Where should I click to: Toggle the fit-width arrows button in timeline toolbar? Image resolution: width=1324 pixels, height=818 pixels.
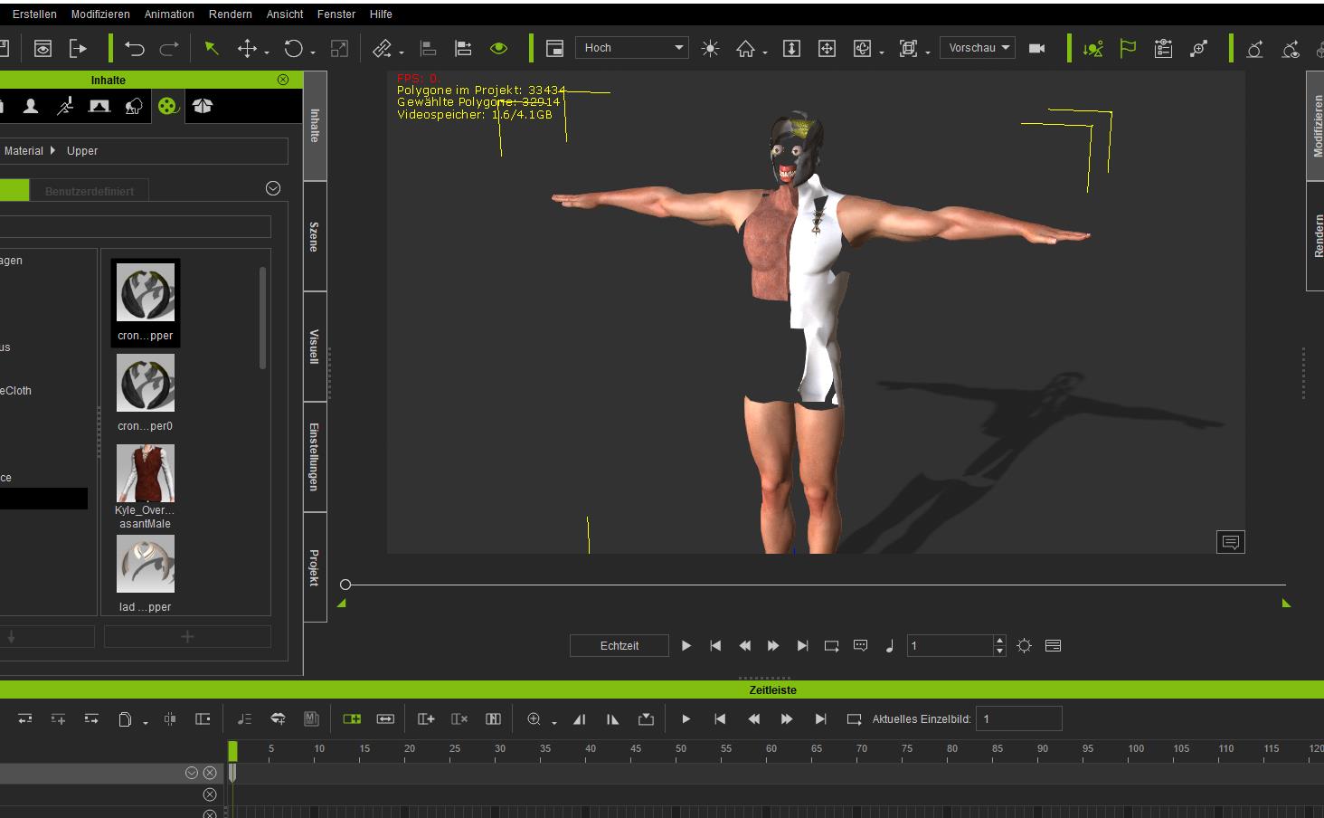[385, 719]
